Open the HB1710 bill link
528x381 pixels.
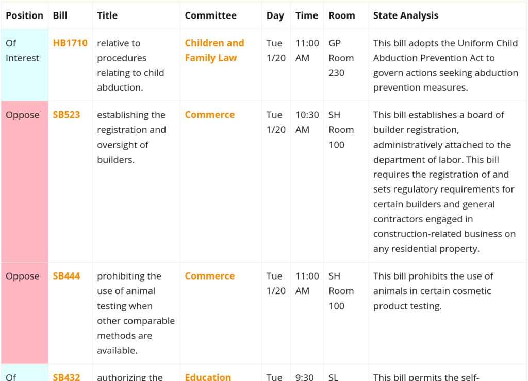70,43
